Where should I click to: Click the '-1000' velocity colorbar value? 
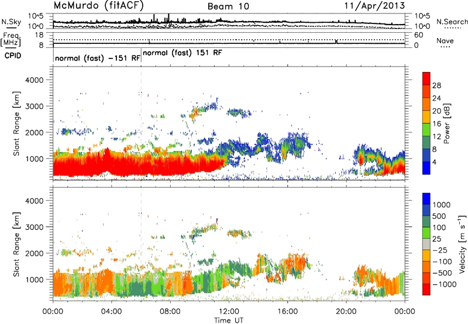point(444,284)
